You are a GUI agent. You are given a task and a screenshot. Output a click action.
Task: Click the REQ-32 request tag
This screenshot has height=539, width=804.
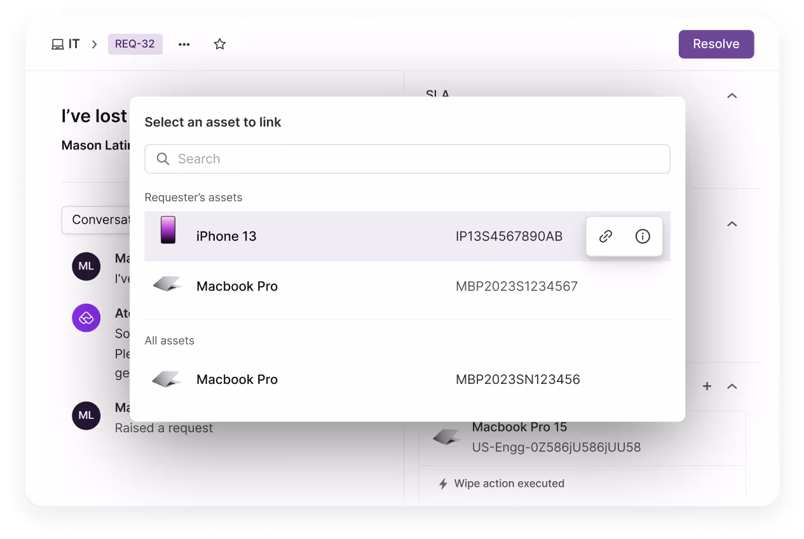(135, 44)
